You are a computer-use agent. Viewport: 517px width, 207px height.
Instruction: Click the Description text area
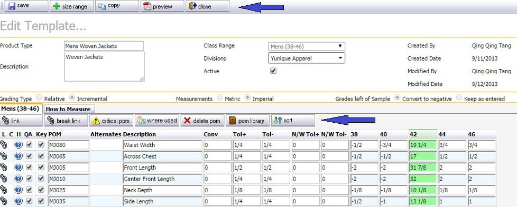tap(104, 66)
